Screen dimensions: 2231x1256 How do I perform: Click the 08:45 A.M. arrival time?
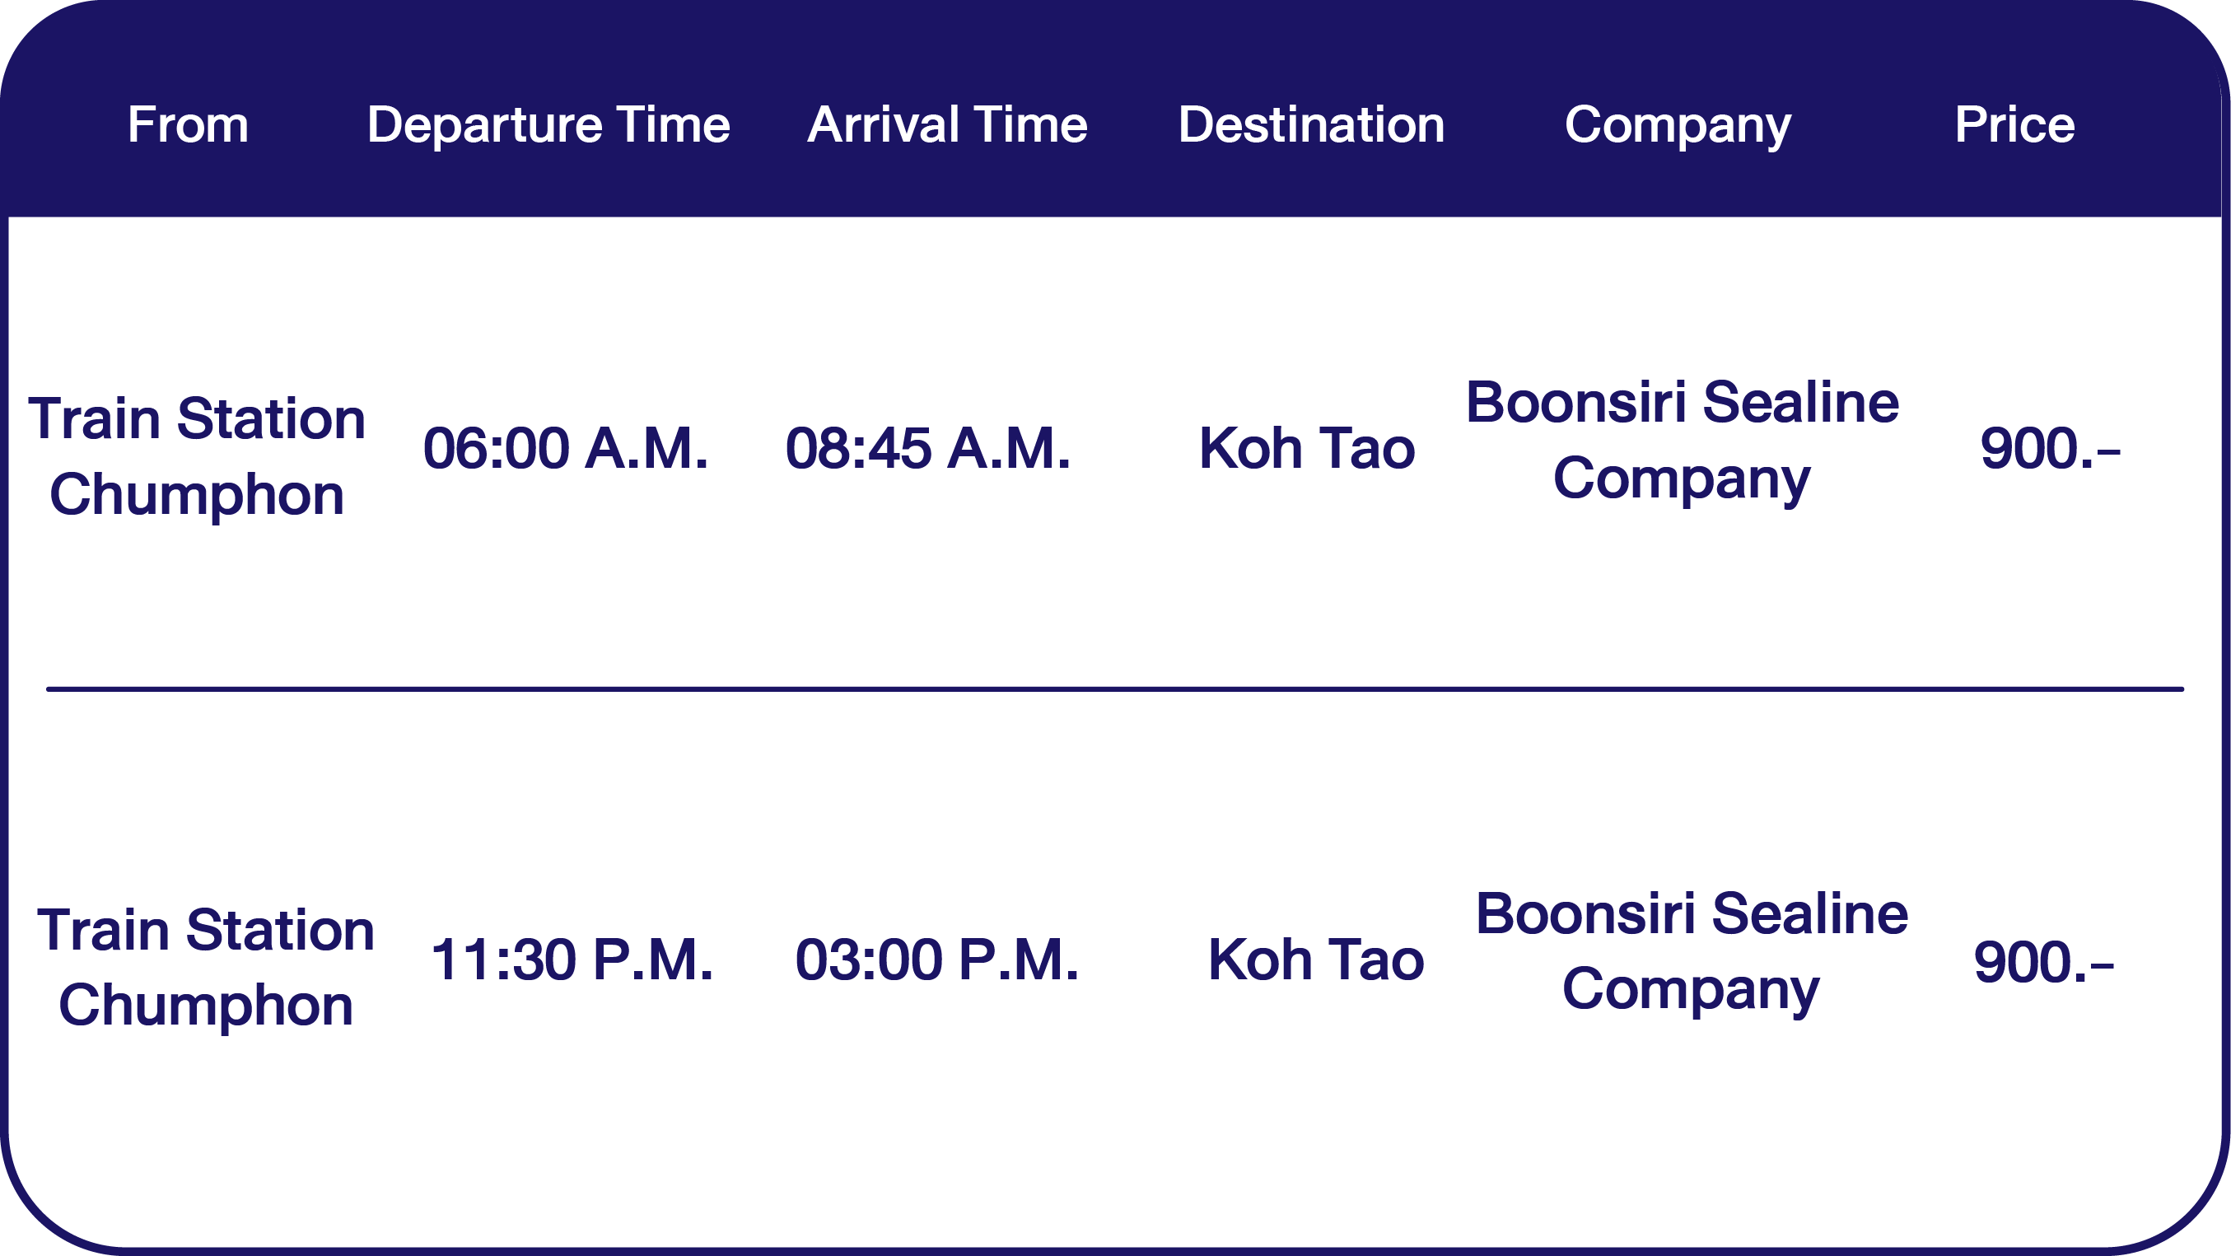(x=927, y=449)
